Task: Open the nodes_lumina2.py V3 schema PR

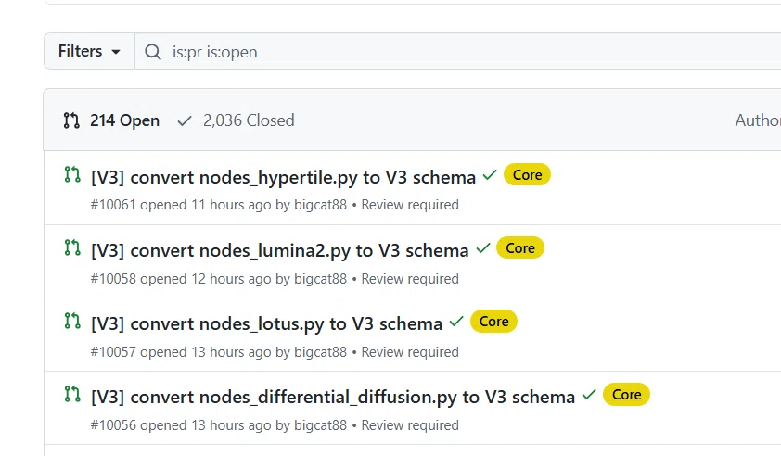Action: point(279,250)
